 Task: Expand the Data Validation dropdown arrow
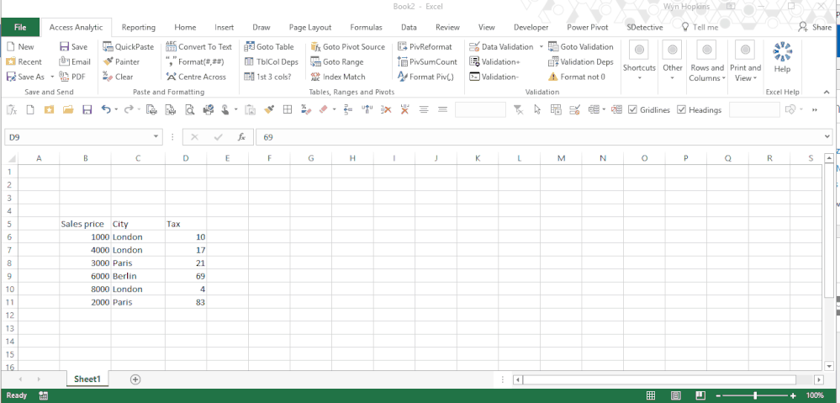(541, 46)
